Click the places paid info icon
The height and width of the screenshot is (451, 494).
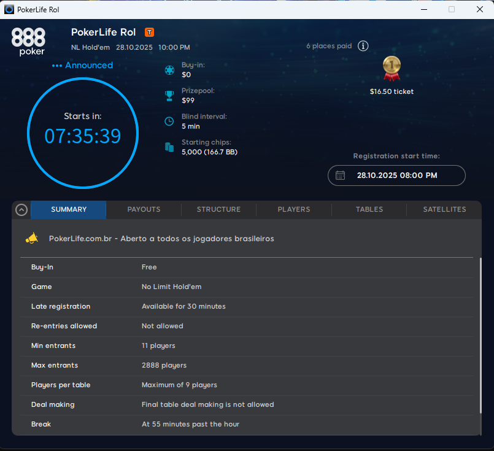pos(363,46)
